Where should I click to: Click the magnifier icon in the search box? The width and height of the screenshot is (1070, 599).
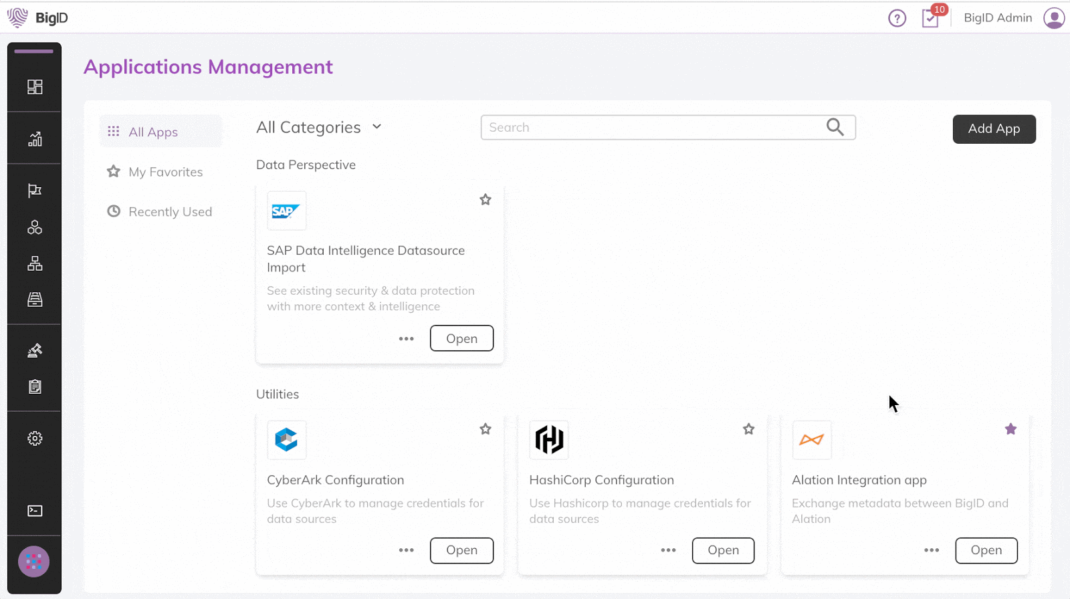click(835, 127)
